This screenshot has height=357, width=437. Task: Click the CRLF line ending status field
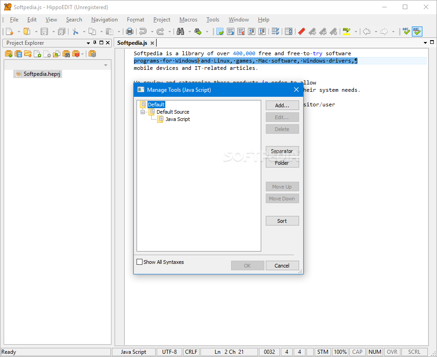tap(191, 352)
